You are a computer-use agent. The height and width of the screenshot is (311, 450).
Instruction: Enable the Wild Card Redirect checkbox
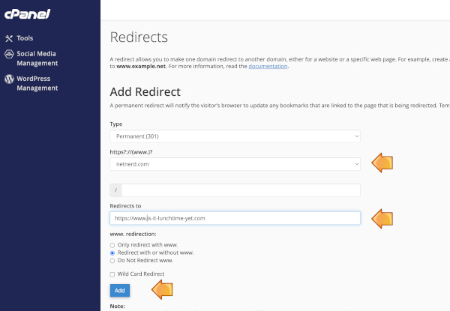112,274
